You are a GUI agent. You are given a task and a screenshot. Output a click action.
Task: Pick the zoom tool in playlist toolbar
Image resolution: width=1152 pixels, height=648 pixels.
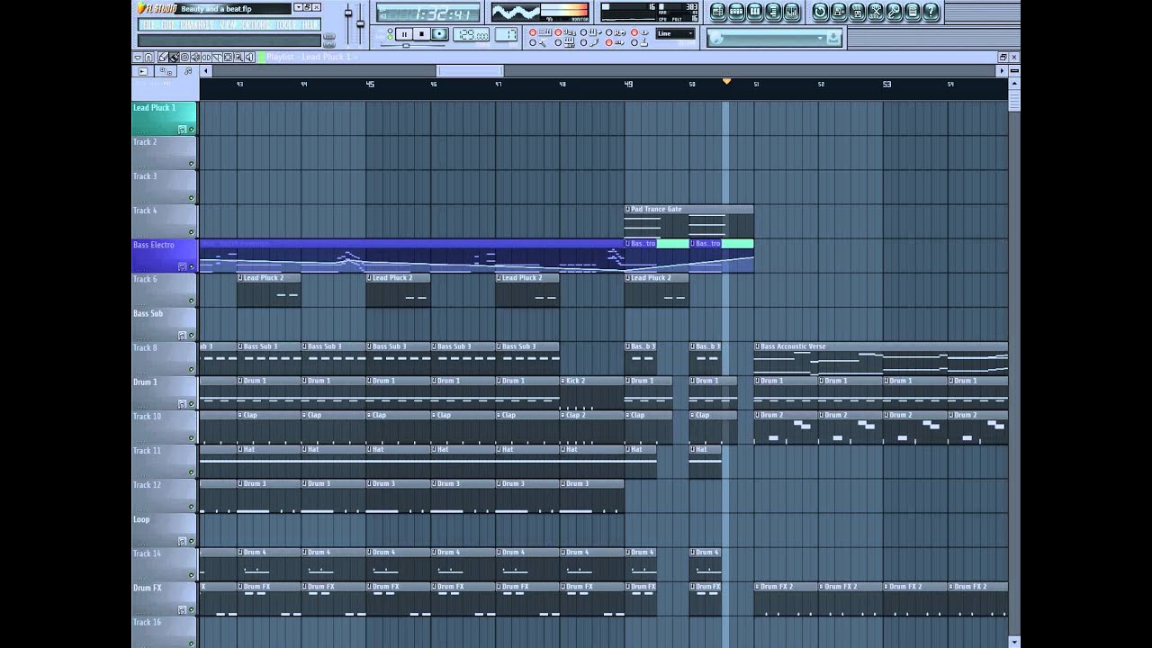(238, 57)
